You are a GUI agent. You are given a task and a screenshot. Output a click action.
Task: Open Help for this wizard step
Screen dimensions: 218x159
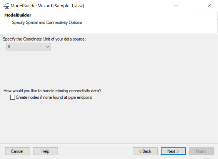(45, 151)
